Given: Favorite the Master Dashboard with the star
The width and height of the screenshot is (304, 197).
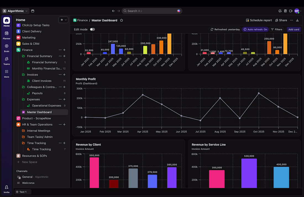Looking at the screenshot, I should (122, 20).
